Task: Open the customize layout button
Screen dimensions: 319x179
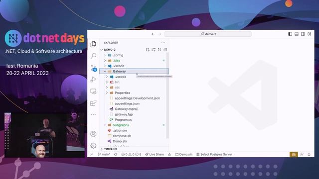Action: [309, 34]
